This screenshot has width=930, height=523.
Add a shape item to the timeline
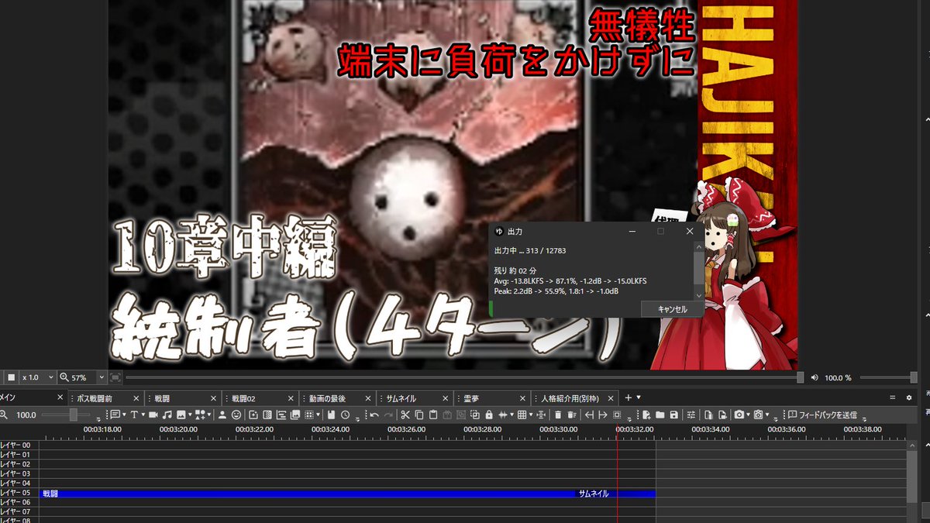tap(200, 415)
